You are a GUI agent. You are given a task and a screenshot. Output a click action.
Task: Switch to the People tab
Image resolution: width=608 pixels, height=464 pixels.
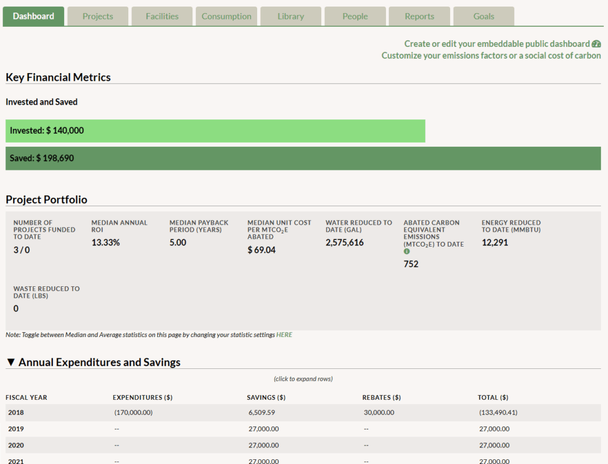point(355,17)
